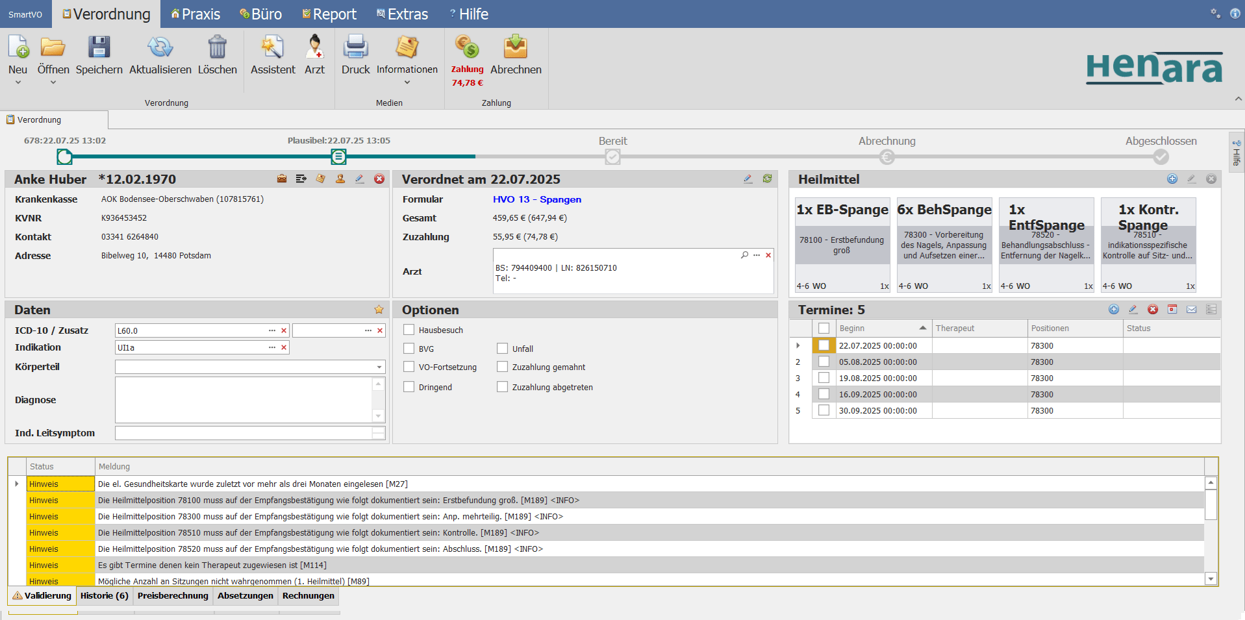
Task: Switch to the Preisberechnung tab
Action: point(173,596)
